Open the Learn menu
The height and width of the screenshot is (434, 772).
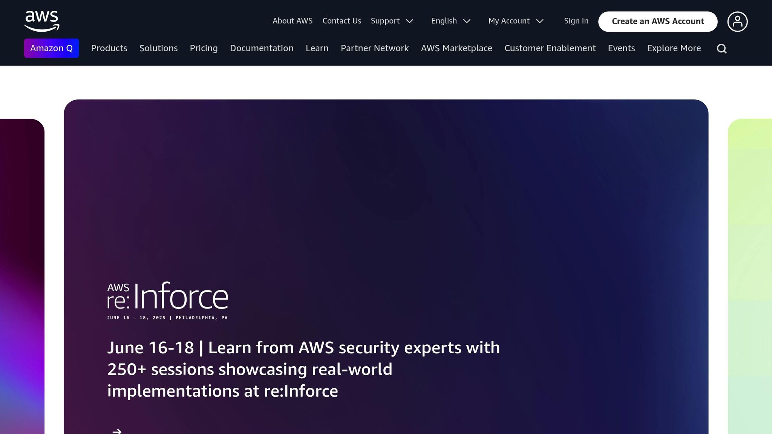(317, 48)
